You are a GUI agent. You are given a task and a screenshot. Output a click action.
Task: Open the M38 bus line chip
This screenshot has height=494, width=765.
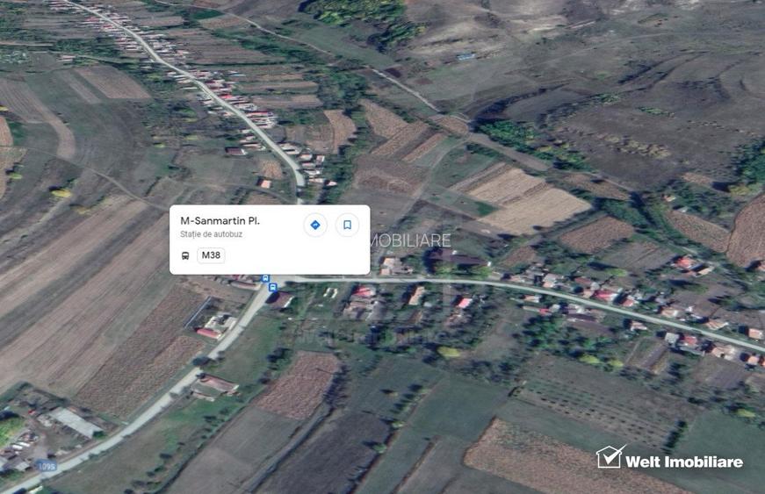[x=211, y=255]
